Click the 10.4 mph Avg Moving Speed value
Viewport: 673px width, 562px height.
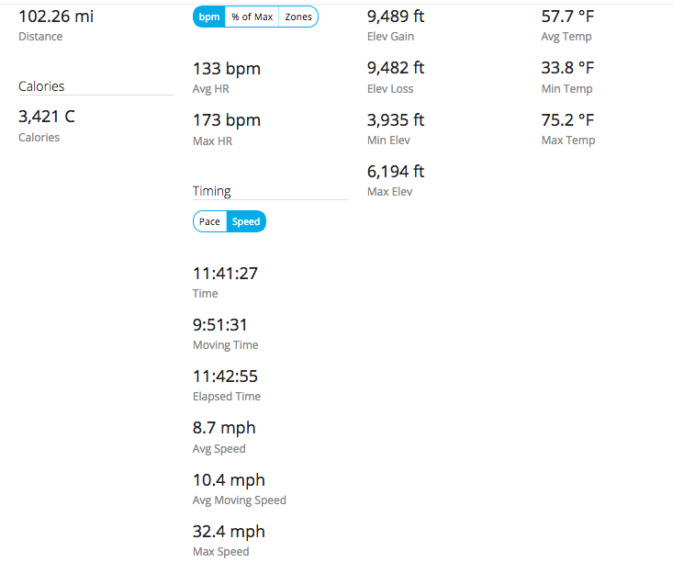(x=229, y=480)
